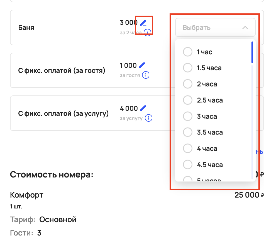This screenshot has width=269, height=245.
Task: Pick the '2 часа' option
Action: pyautogui.click(x=188, y=84)
